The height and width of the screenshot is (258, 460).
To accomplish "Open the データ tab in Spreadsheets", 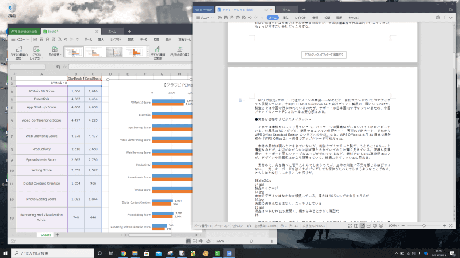I will point(144,40).
